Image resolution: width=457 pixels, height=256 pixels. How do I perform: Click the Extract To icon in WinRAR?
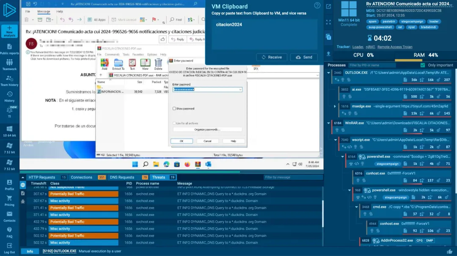(118, 65)
